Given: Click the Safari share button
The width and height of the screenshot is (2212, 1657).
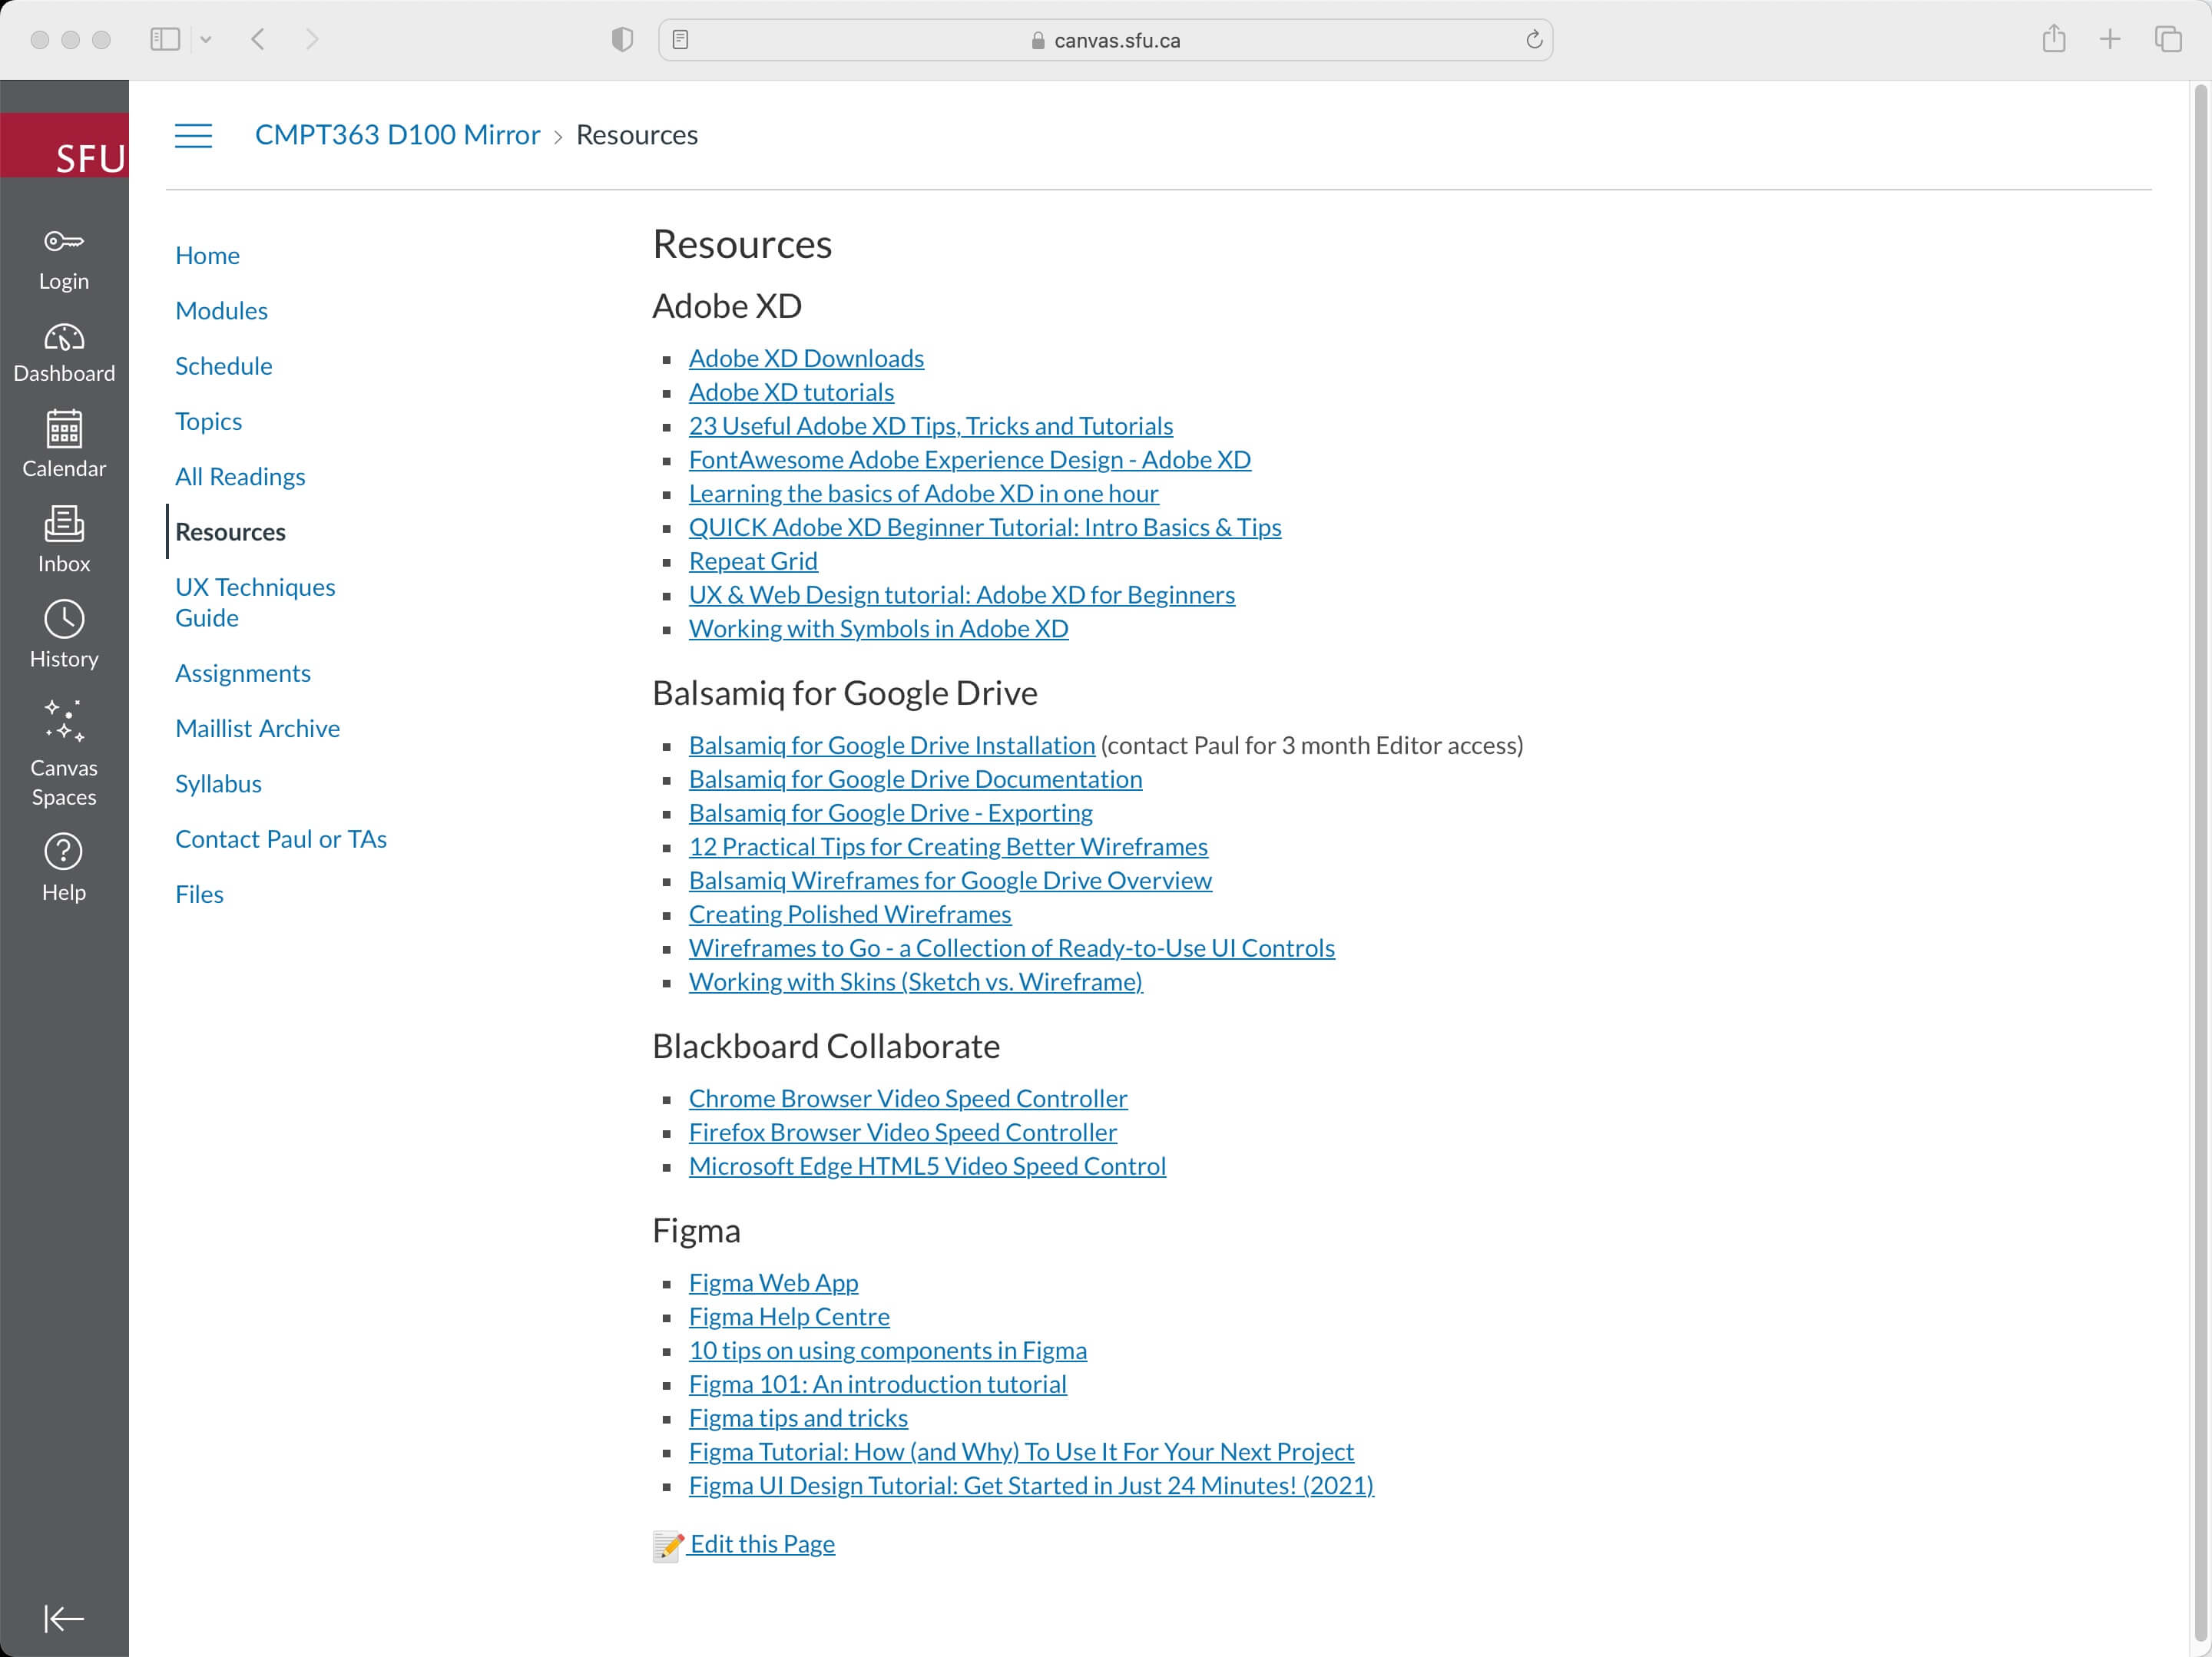Looking at the screenshot, I should 2054,39.
